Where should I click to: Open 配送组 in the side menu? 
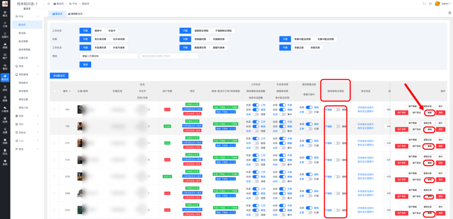22,33
